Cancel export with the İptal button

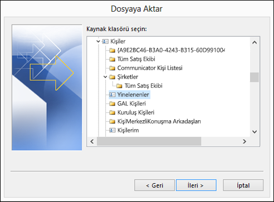pyautogui.click(x=243, y=185)
